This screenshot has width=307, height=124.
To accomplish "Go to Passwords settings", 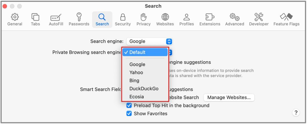I will [x=79, y=19].
